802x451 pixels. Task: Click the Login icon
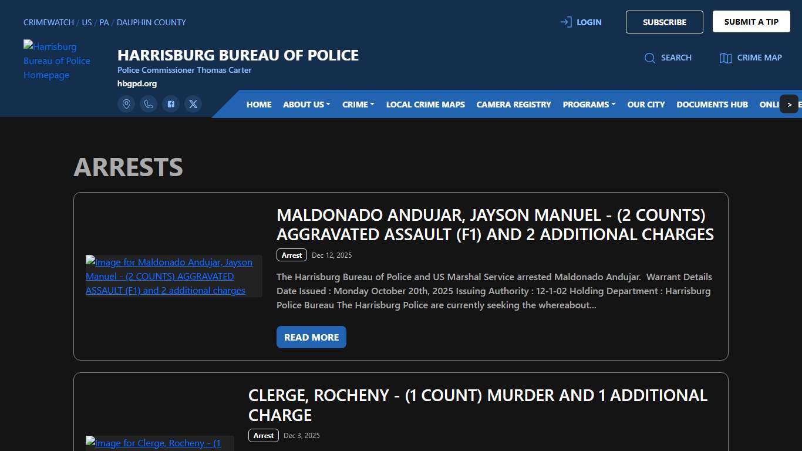pos(565,22)
